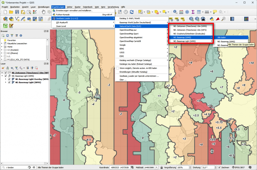Click the Statistical Summary sigma icon

point(193,12)
